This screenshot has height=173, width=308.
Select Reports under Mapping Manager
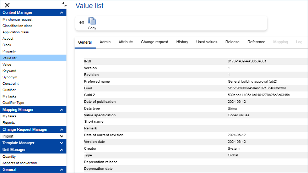pyautogui.click(x=9, y=123)
